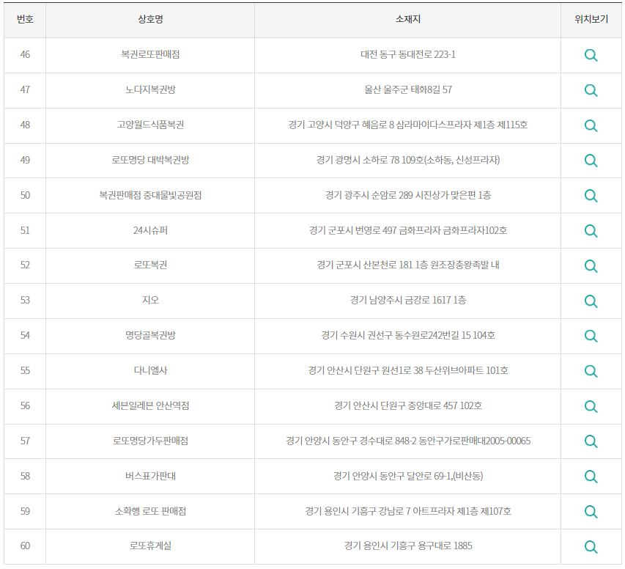Viewport: 625px width, 569px height.
Task: Select store name 복권판매점 중대물빛공원점
Action: 150,195
